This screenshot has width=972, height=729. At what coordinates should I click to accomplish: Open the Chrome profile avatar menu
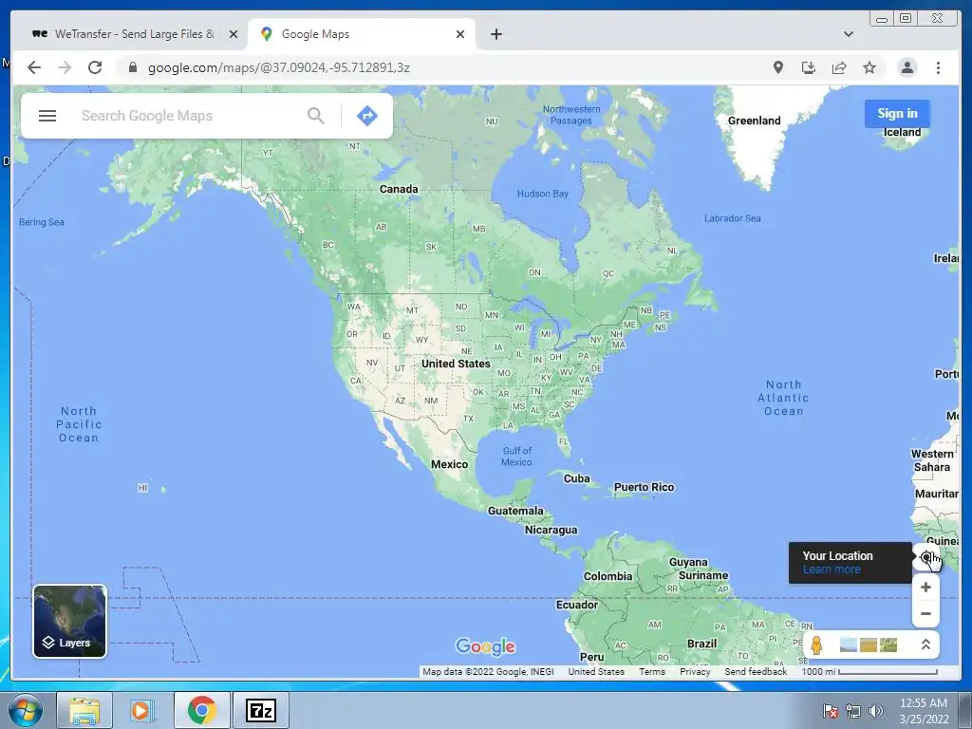click(907, 67)
